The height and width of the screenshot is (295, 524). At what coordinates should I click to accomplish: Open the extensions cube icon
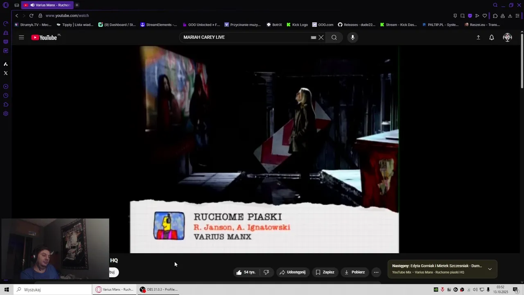point(495,16)
